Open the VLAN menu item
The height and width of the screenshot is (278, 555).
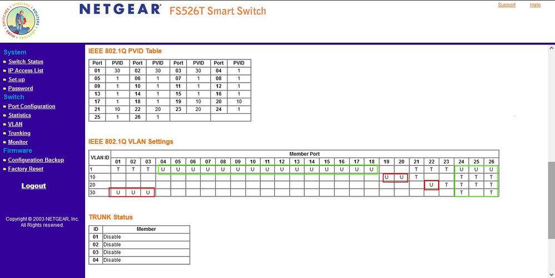(x=15, y=124)
